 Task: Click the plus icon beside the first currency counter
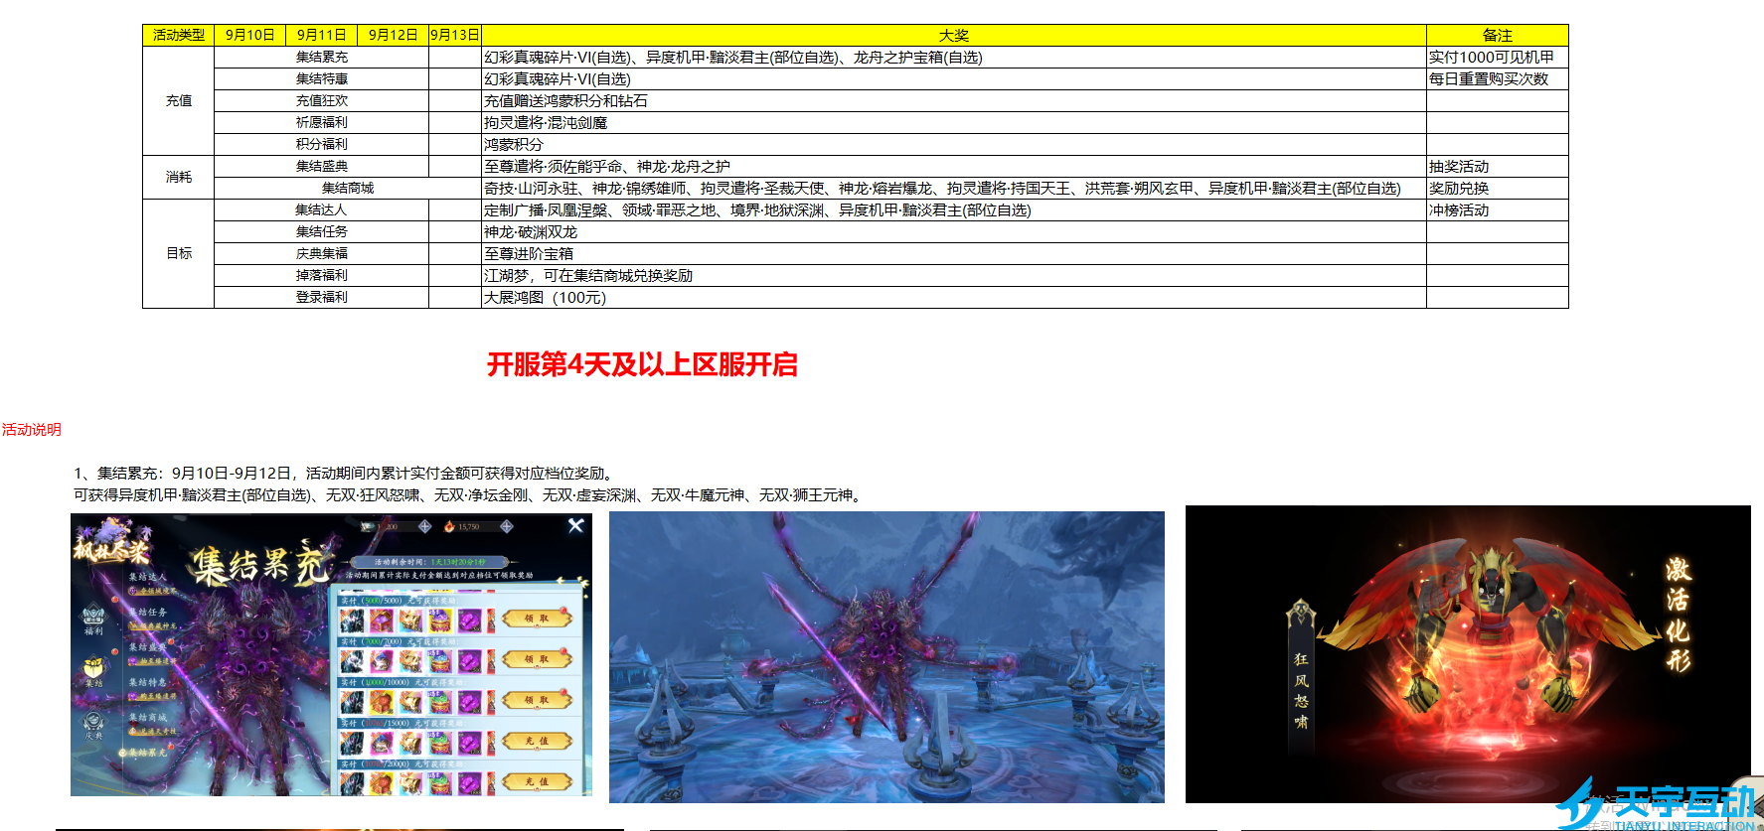click(x=424, y=526)
